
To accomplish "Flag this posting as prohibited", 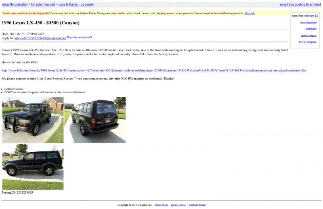I will coord(311,29).
